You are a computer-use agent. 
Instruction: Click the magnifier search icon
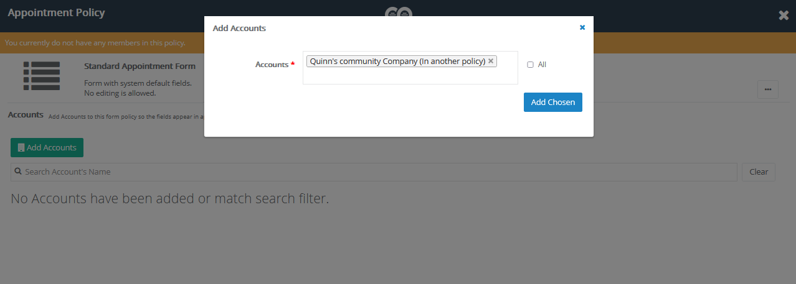(x=19, y=172)
